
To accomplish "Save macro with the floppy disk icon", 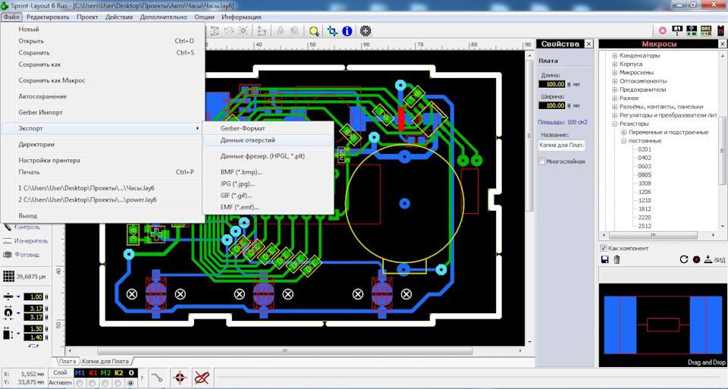I will [x=604, y=259].
